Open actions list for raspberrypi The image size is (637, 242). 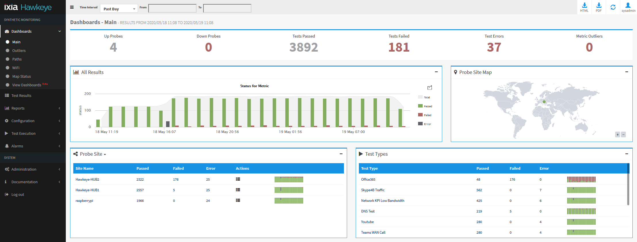[x=238, y=200]
